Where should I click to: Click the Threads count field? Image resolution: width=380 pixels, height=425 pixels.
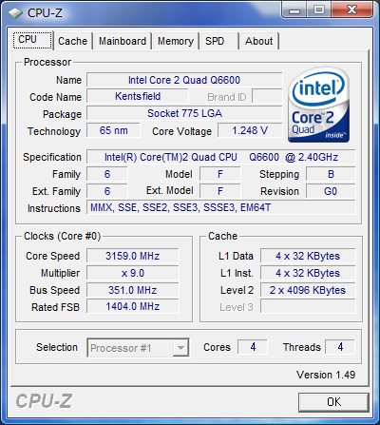click(x=340, y=347)
